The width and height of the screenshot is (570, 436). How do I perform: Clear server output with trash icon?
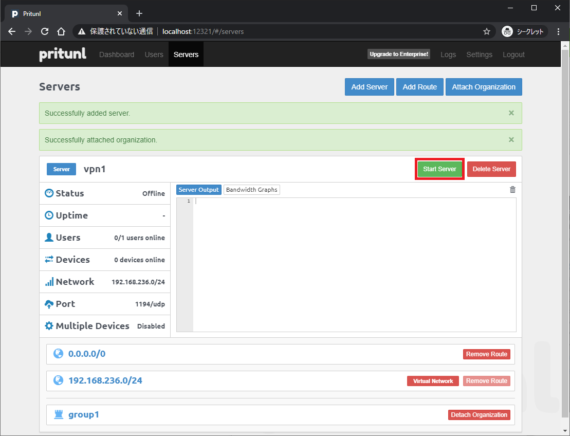pos(512,189)
